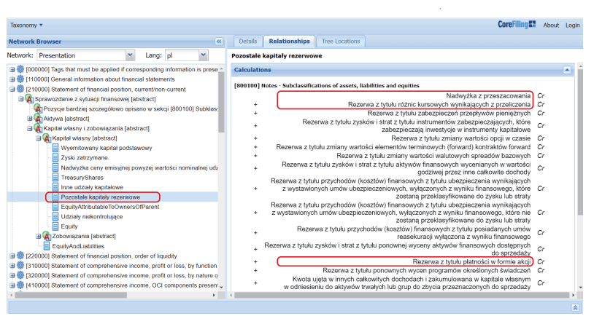The image size is (594, 324).
Task: Click Rezerwa z tytułu zabezpieczeń przepływów pieniężnych
Action: [x=449, y=113]
